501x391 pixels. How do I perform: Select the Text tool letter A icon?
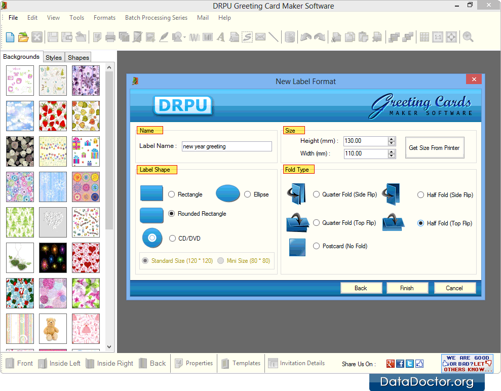click(x=220, y=37)
